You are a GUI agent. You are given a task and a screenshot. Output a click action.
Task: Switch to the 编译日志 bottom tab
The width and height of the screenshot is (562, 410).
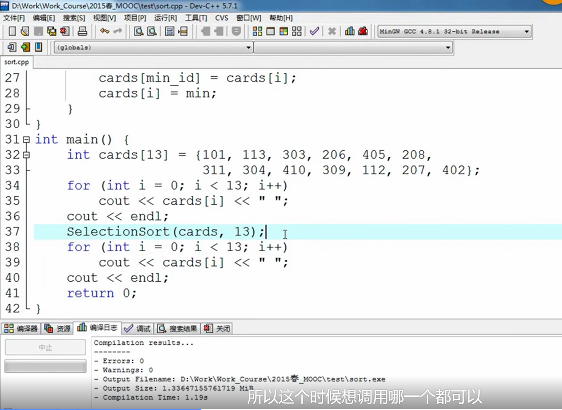coord(97,328)
